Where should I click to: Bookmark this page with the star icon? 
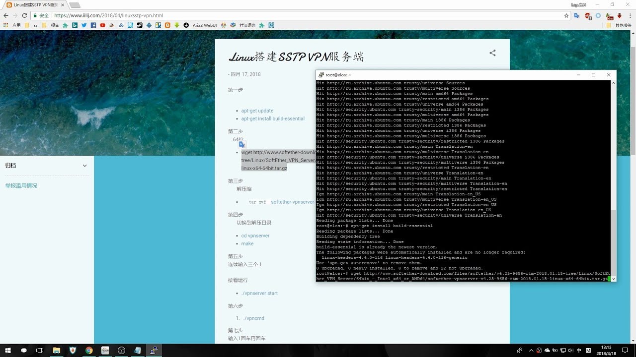click(x=566, y=15)
